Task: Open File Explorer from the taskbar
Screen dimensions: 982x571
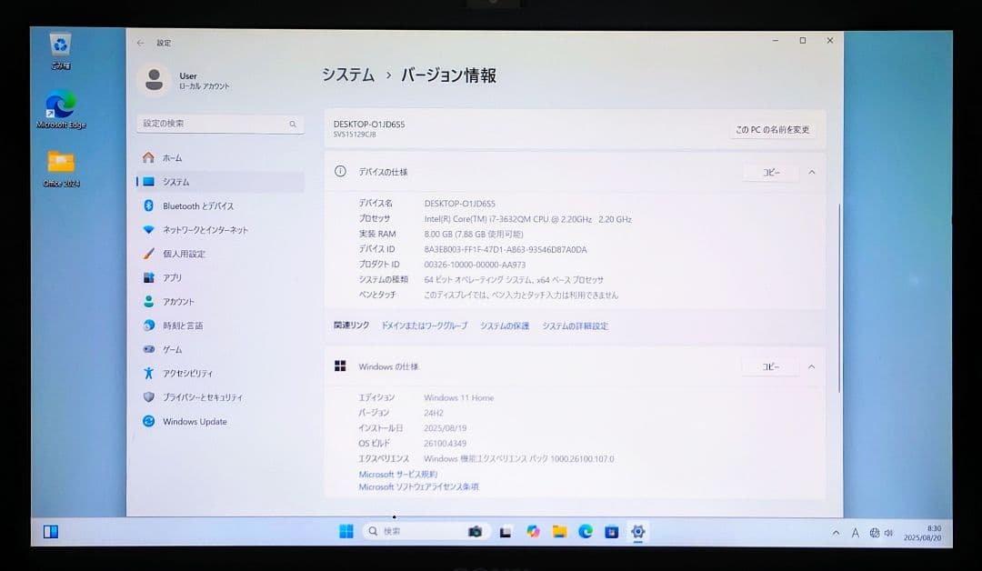Action: 562,531
